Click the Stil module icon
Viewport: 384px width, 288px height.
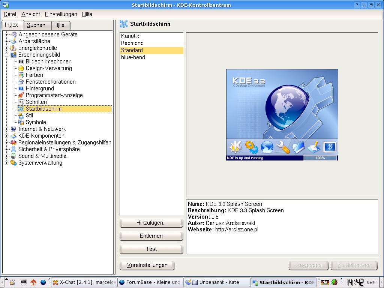point(21,115)
